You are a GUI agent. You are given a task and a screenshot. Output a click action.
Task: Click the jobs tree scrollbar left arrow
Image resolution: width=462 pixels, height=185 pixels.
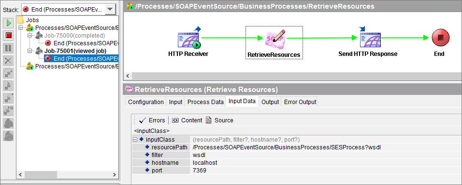coord(20,175)
